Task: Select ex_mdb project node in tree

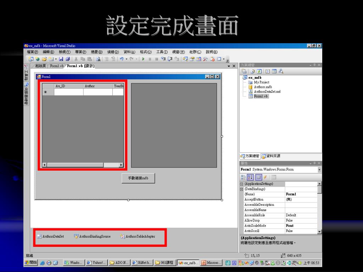Action: coord(255,78)
